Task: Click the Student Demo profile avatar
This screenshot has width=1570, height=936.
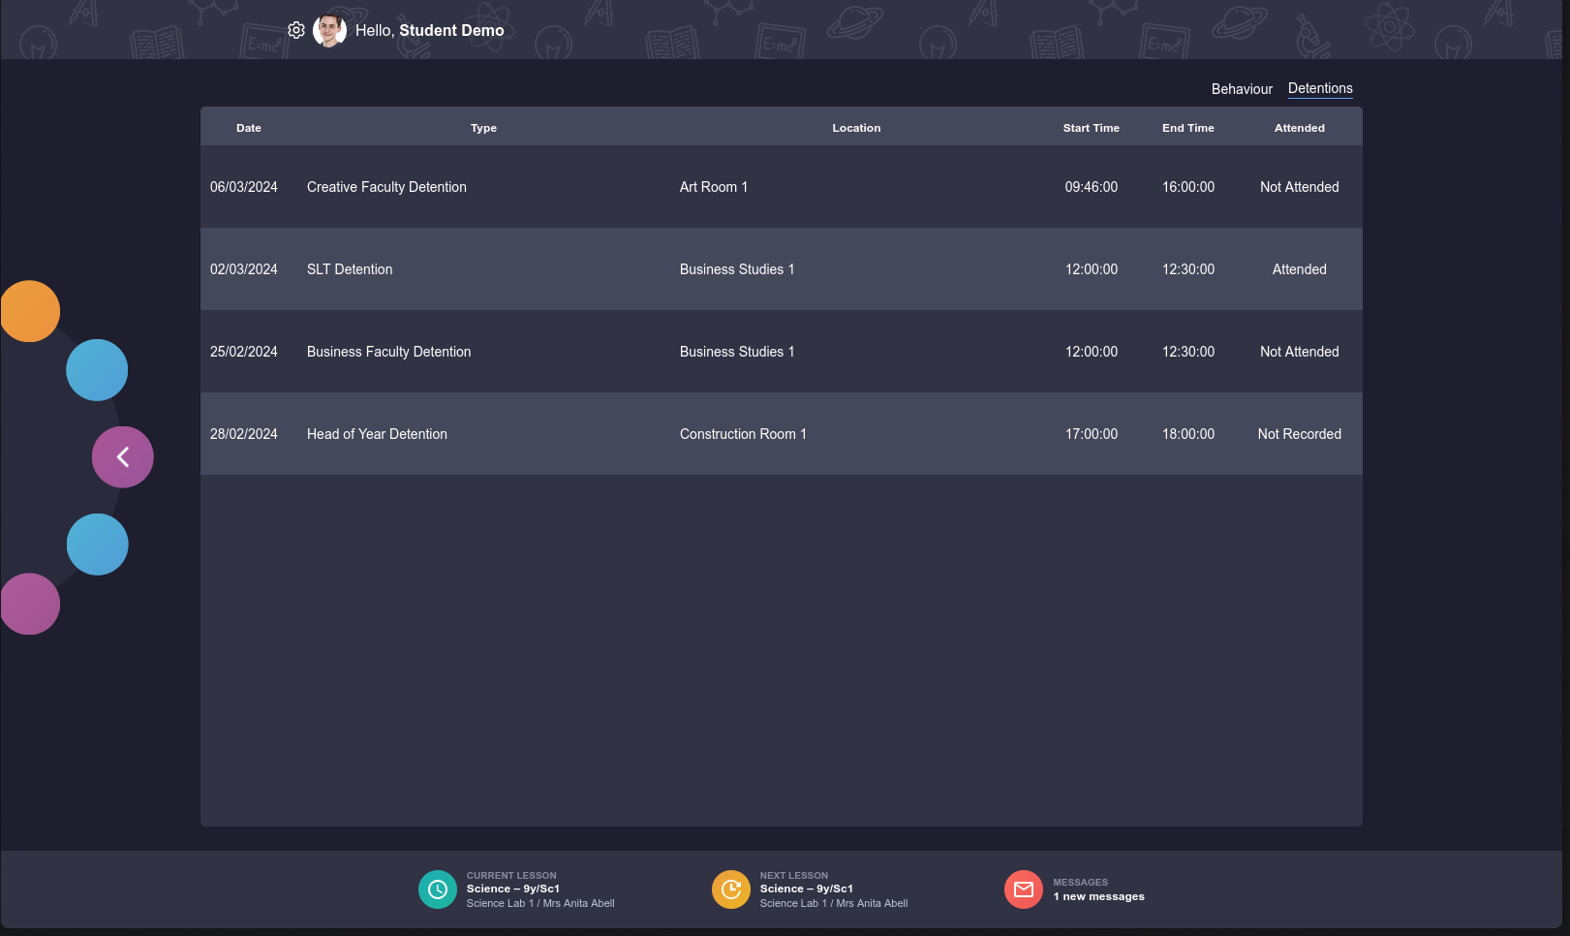Action: point(330,30)
